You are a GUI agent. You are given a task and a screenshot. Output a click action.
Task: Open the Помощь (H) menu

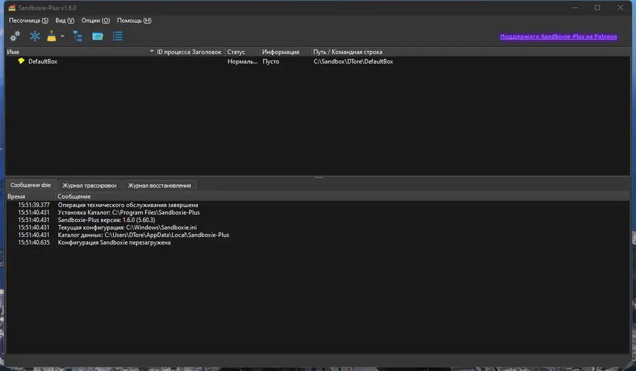click(134, 20)
